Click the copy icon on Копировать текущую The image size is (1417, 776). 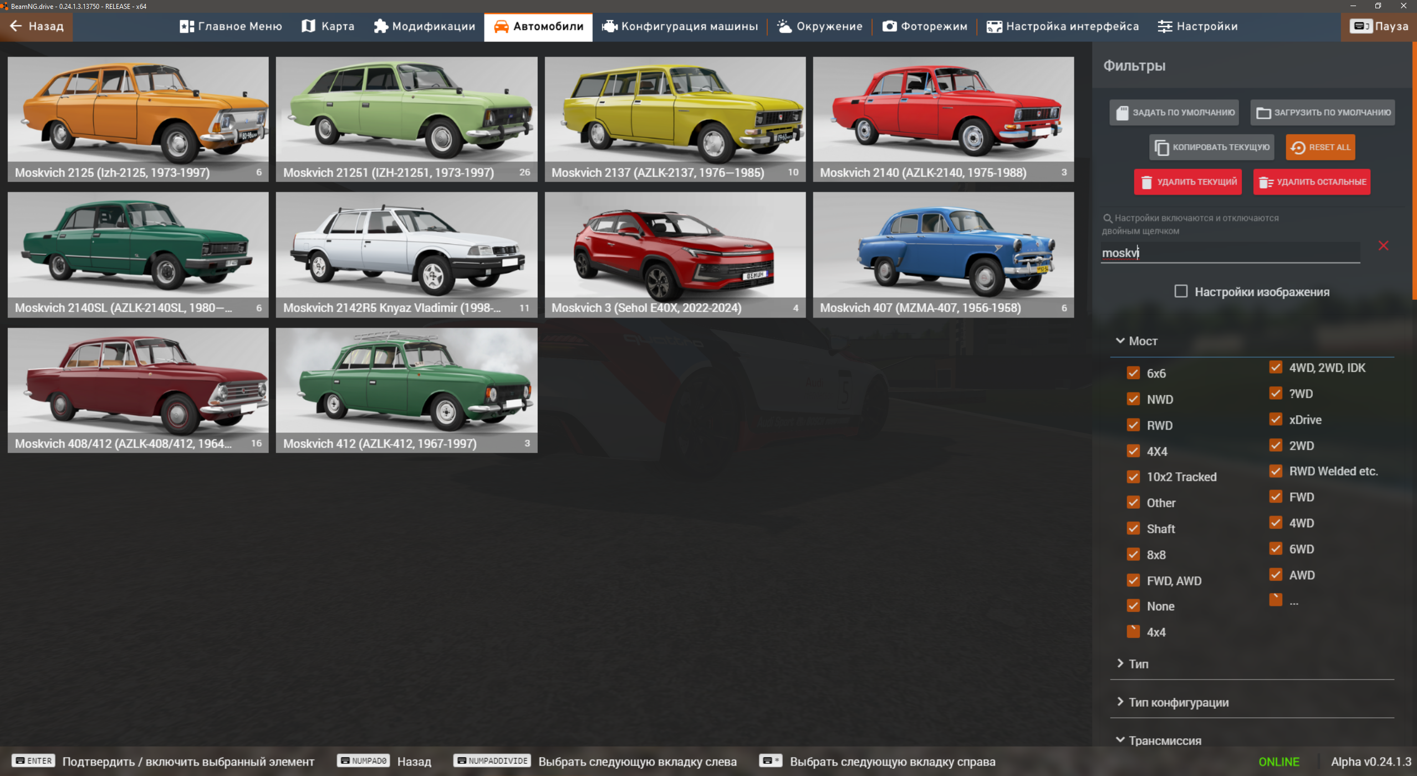[x=1161, y=147]
